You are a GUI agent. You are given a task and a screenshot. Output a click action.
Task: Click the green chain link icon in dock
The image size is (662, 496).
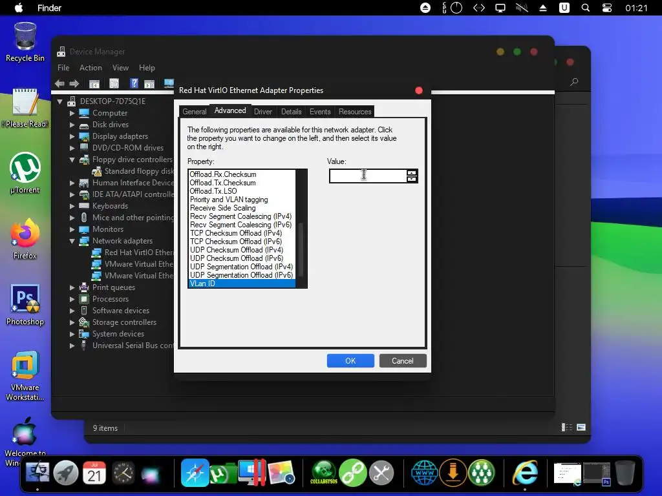pyautogui.click(x=352, y=473)
